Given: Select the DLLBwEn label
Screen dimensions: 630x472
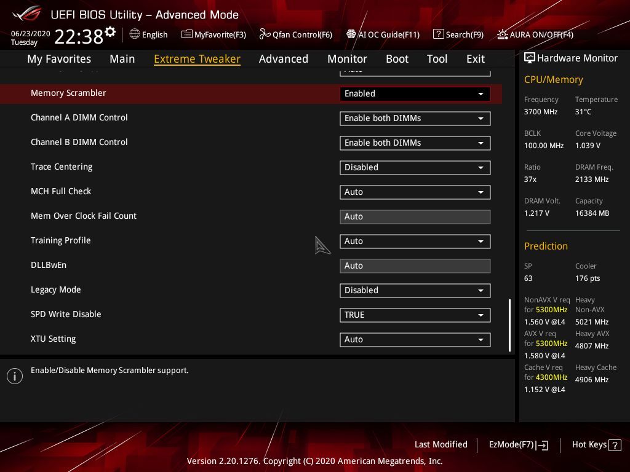Looking at the screenshot, I should [49, 265].
